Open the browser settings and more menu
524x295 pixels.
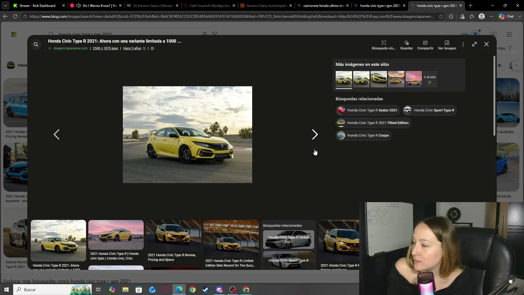click(491, 16)
